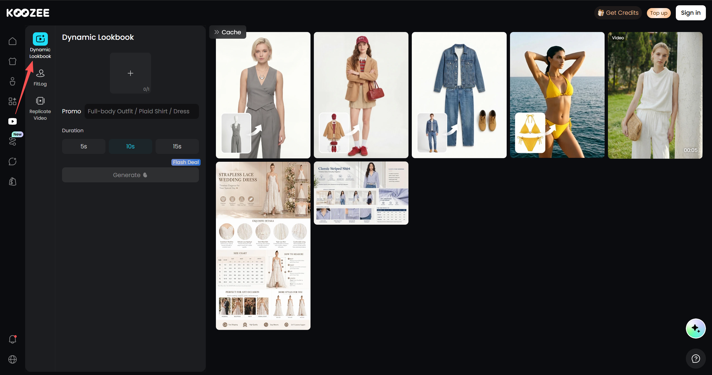Open the AI sparkle assistant button
This screenshot has width=712, height=375.
coord(696,329)
